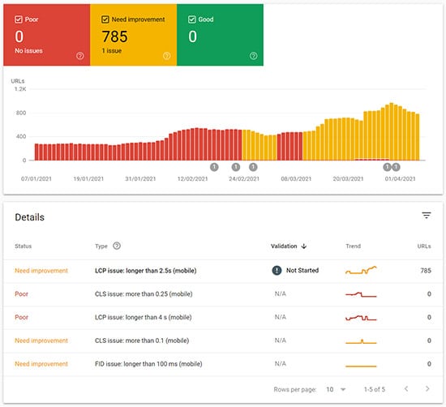
Task: Select the Poor 0 No issues card
Action: point(47,35)
